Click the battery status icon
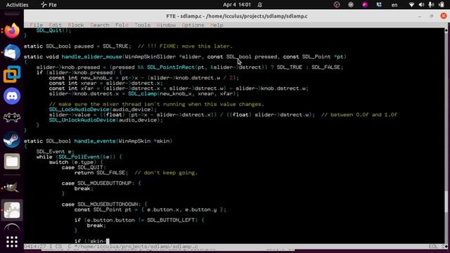 [x=442, y=5]
